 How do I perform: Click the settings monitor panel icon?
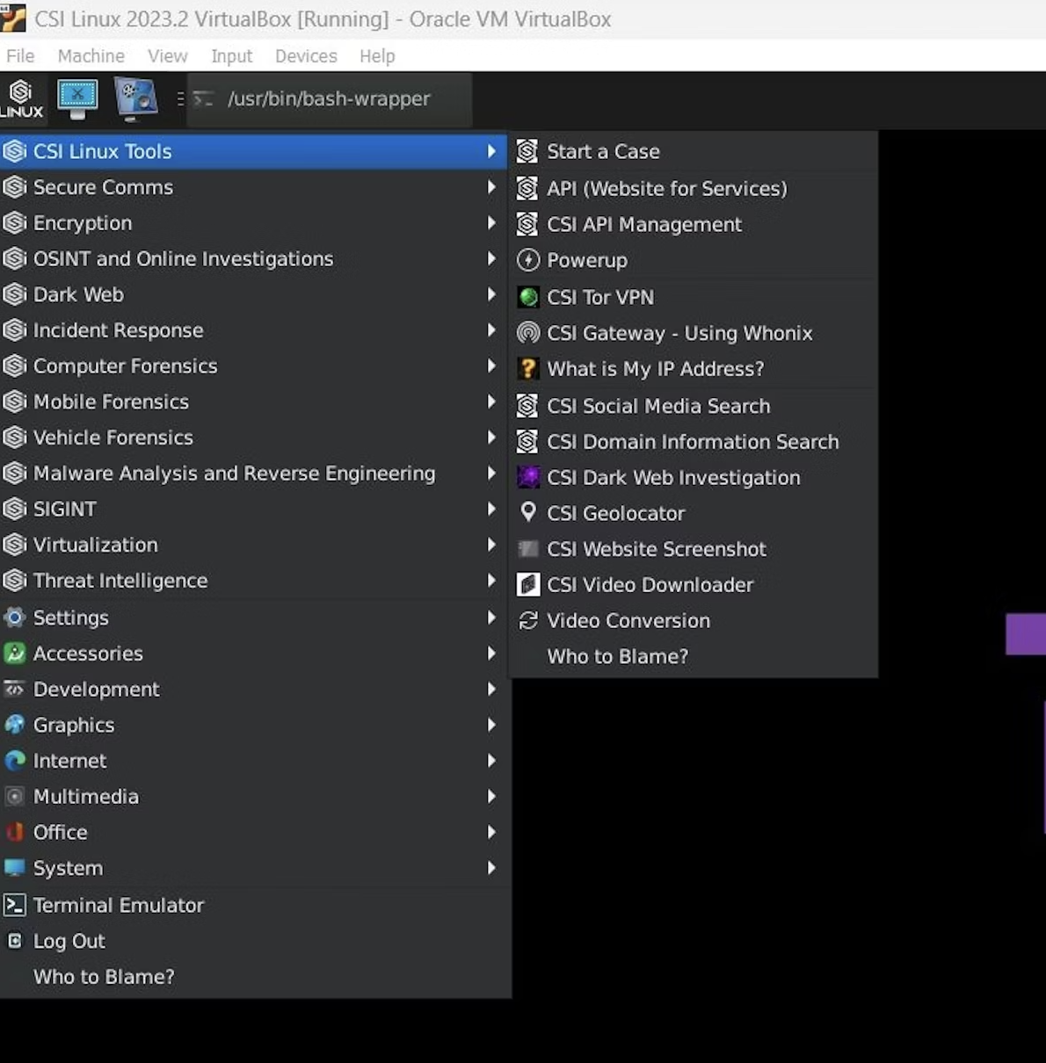135,99
